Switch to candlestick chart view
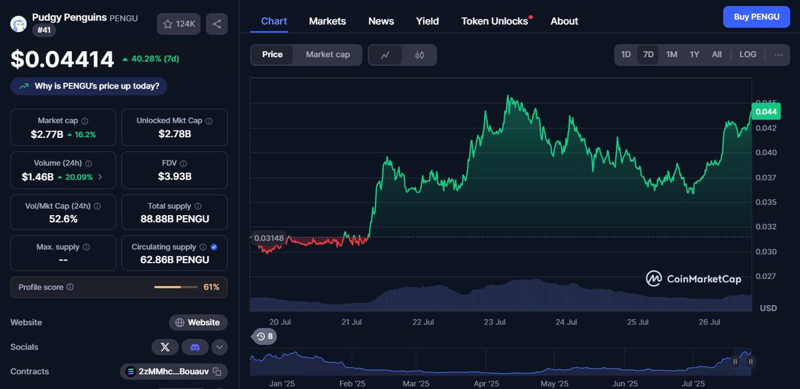The height and width of the screenshot is (389, 800). pyautogui.click(x=419, y=55)
